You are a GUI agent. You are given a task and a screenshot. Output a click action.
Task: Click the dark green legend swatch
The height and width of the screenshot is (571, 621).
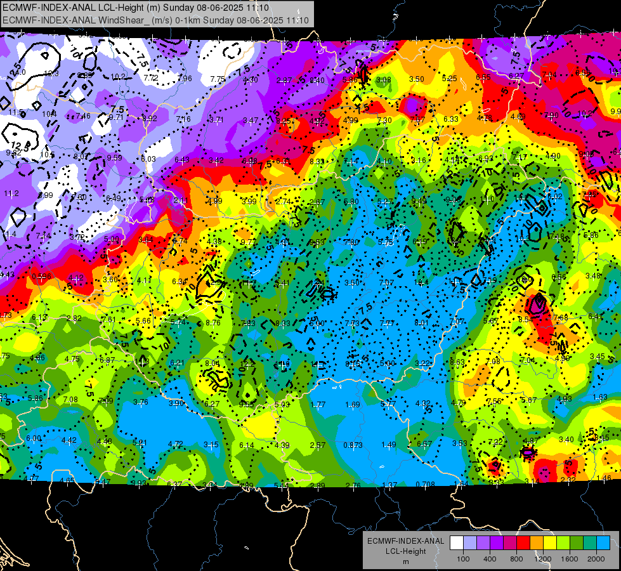577,543
